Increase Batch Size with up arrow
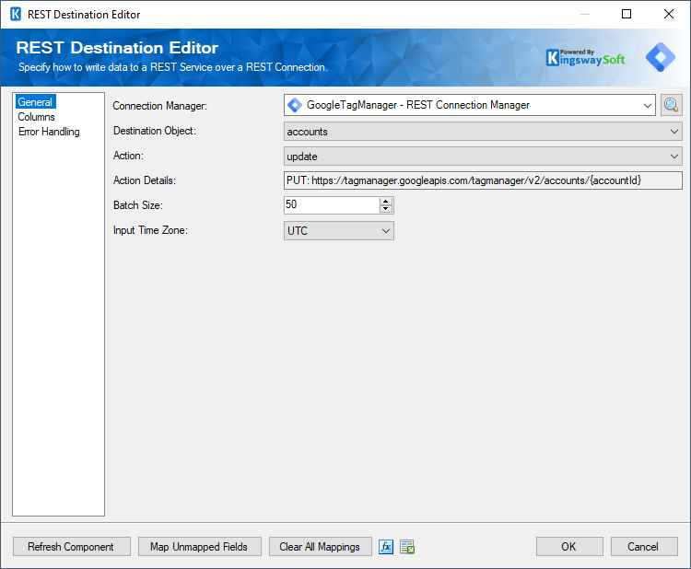691x569 pixels. [386, 202]
